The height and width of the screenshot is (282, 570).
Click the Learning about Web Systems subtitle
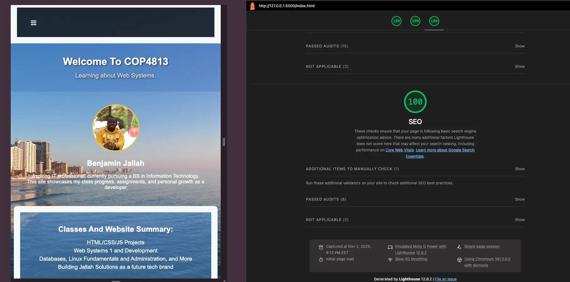tap(116, 76)
